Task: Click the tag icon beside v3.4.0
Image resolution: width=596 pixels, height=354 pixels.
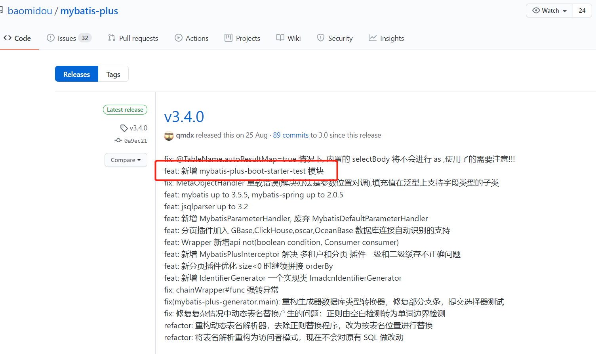Action: click(124, 128)
